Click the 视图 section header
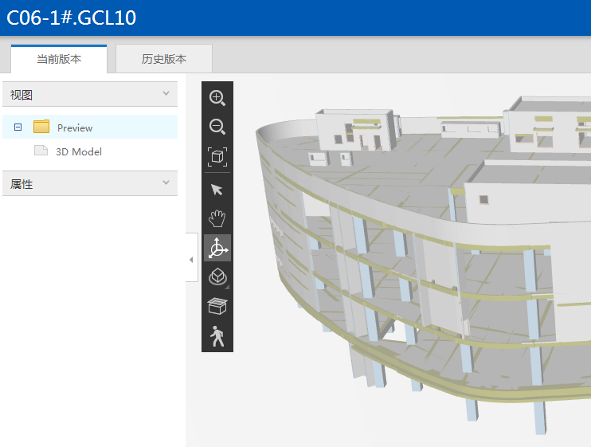Image resolution: width=591 pixels, height=447 pixels. tap(80, 94)
